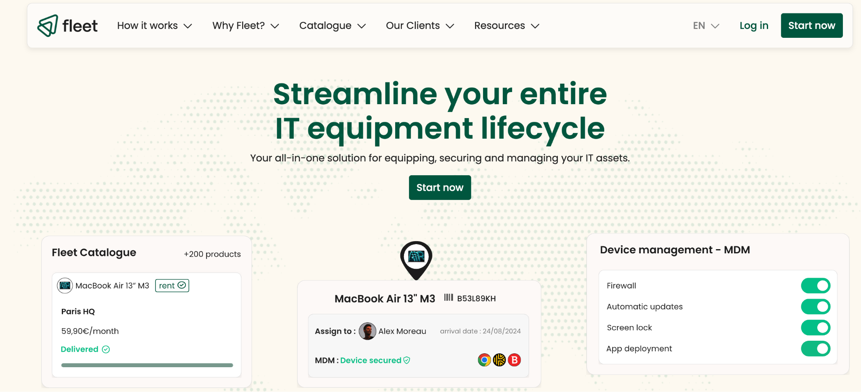Open the Catalogue dropdown arrow

[362, 26]
